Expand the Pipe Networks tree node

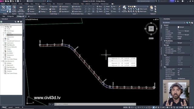(3, 45)
